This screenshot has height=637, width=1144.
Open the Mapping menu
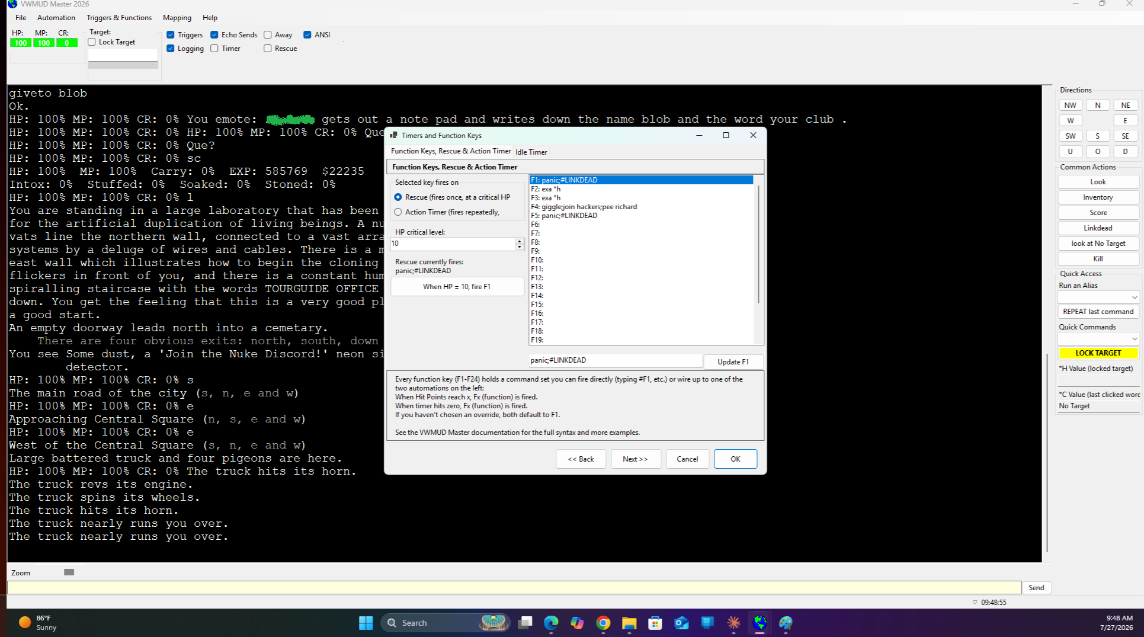click(x=177, y=18)
